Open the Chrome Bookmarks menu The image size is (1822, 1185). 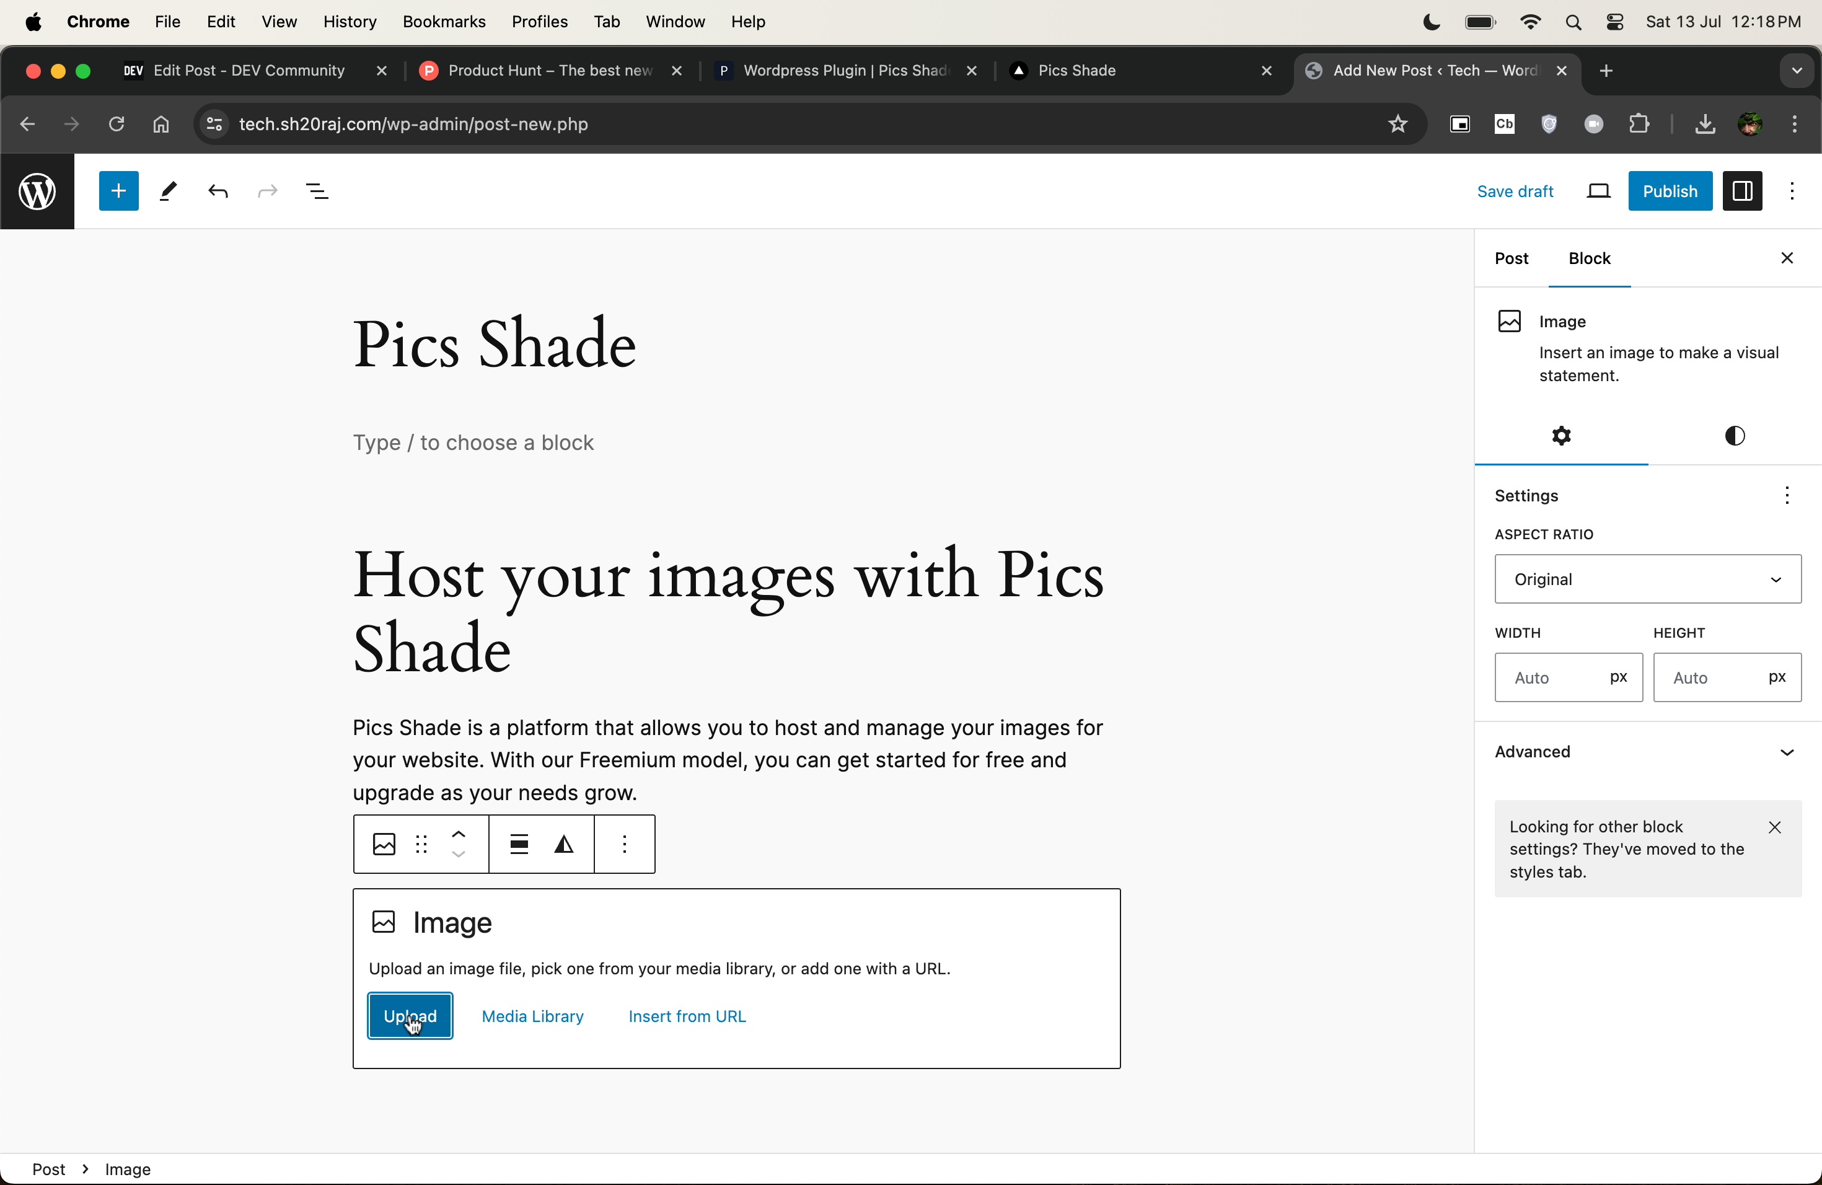[444, 22]
